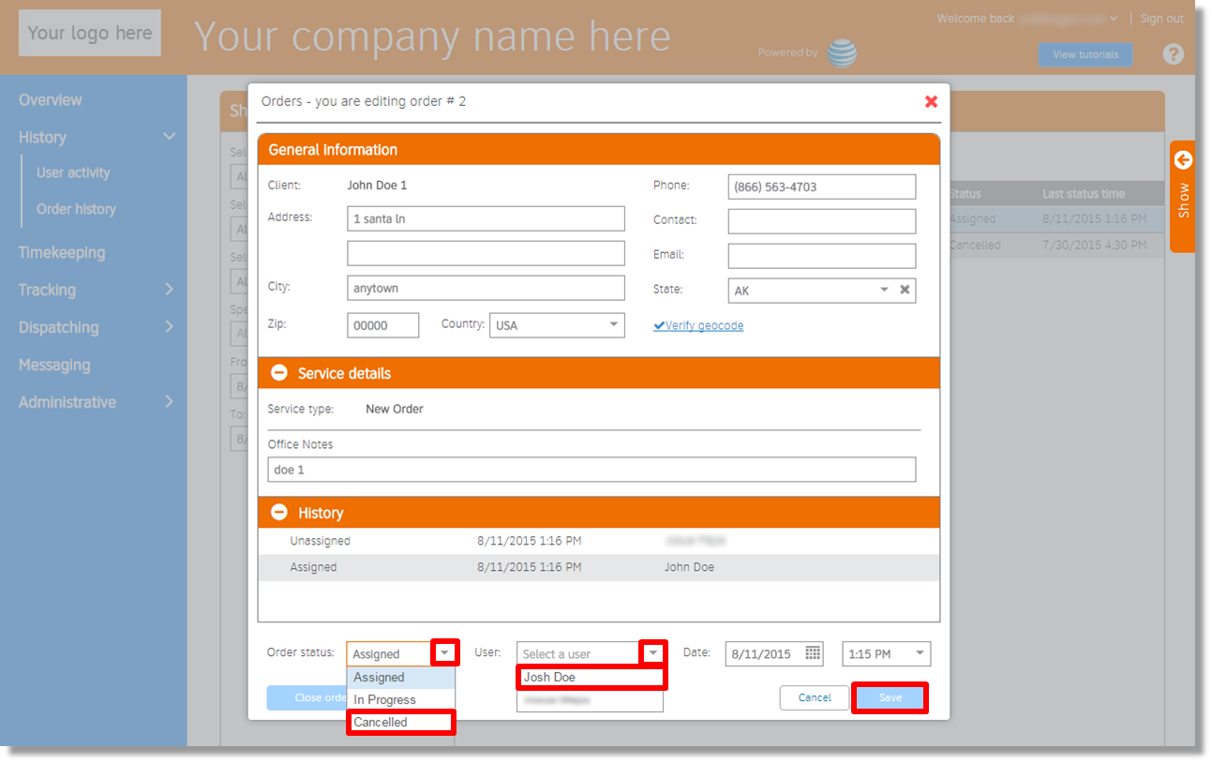Open View tutorials

1085,54
